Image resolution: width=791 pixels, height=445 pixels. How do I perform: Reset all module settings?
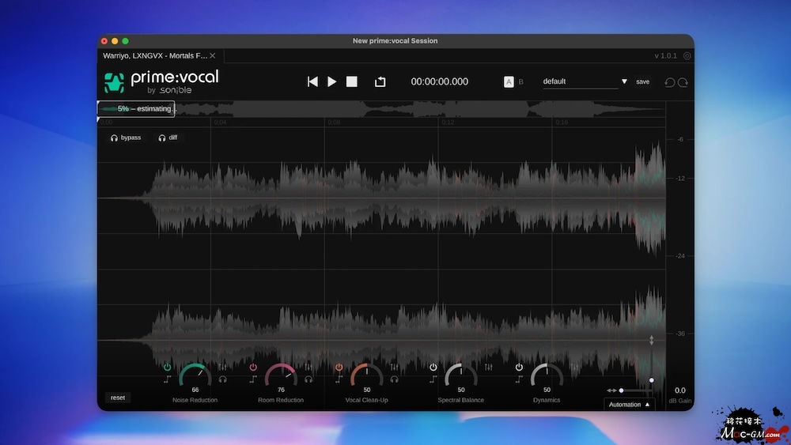pos(118,398)
